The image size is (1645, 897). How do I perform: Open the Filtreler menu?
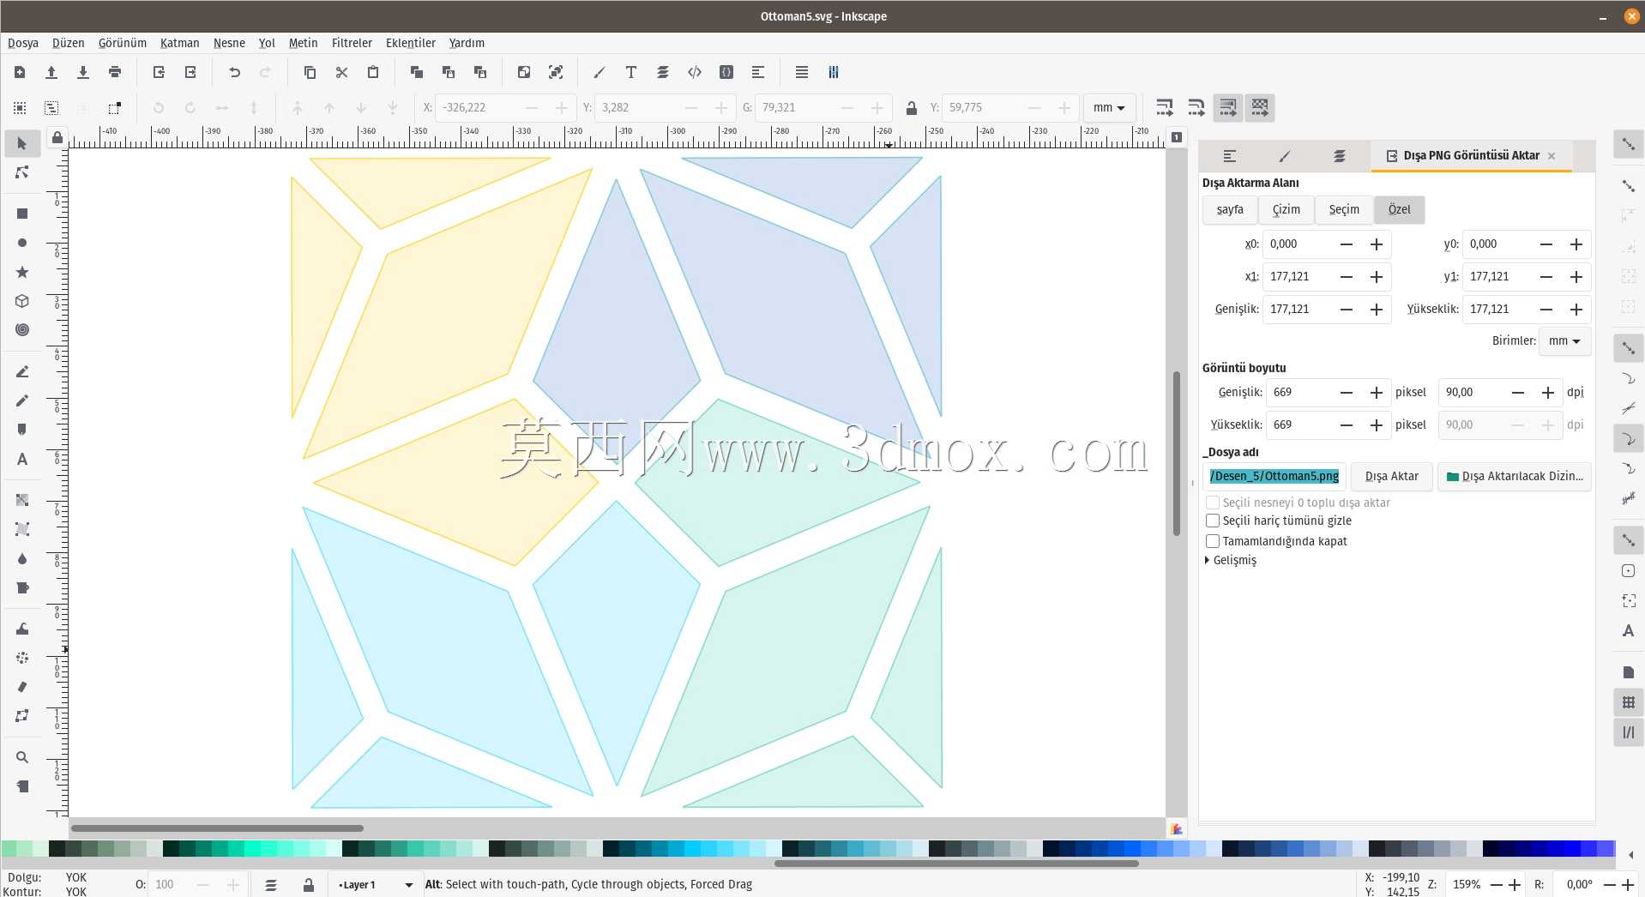352,43
